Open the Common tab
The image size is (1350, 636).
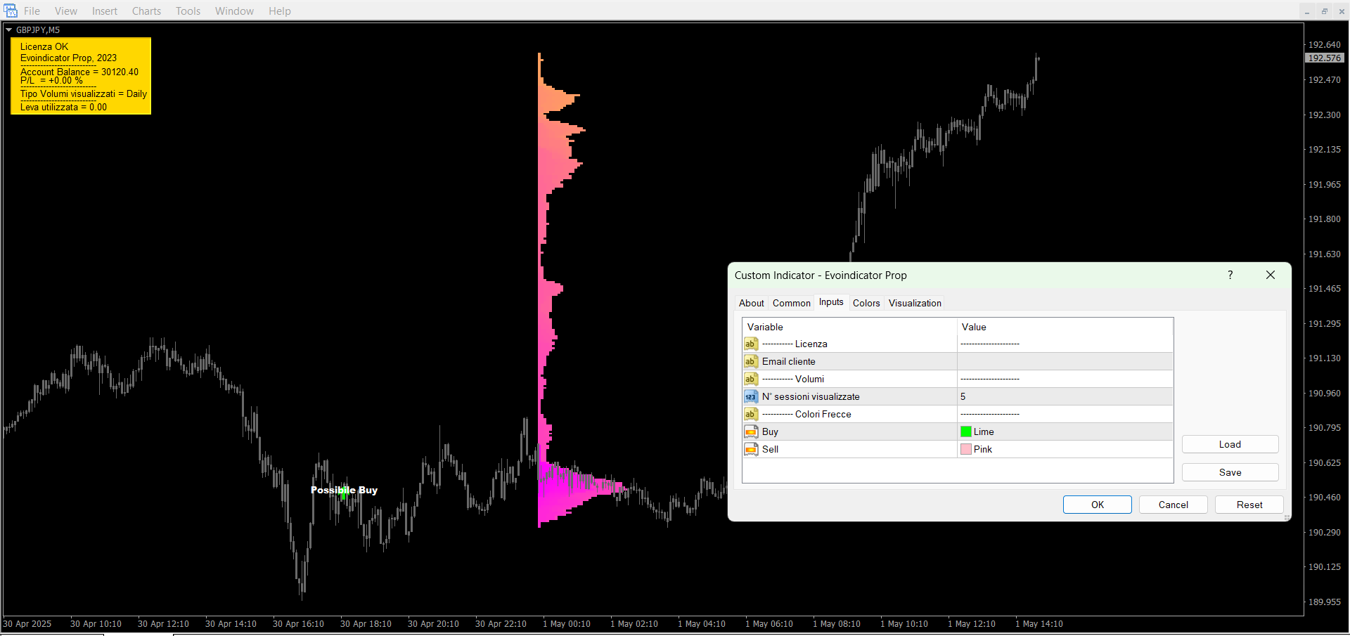coord(791,303)
